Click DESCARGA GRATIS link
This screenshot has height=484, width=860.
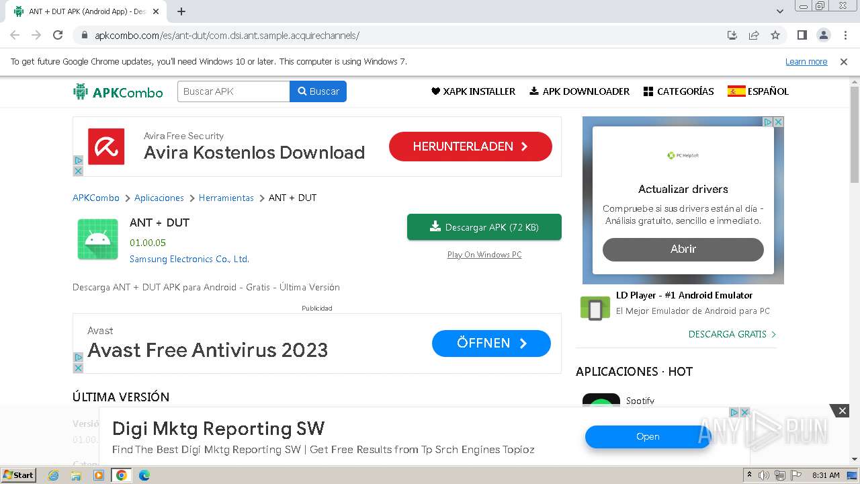click(732, 334)
